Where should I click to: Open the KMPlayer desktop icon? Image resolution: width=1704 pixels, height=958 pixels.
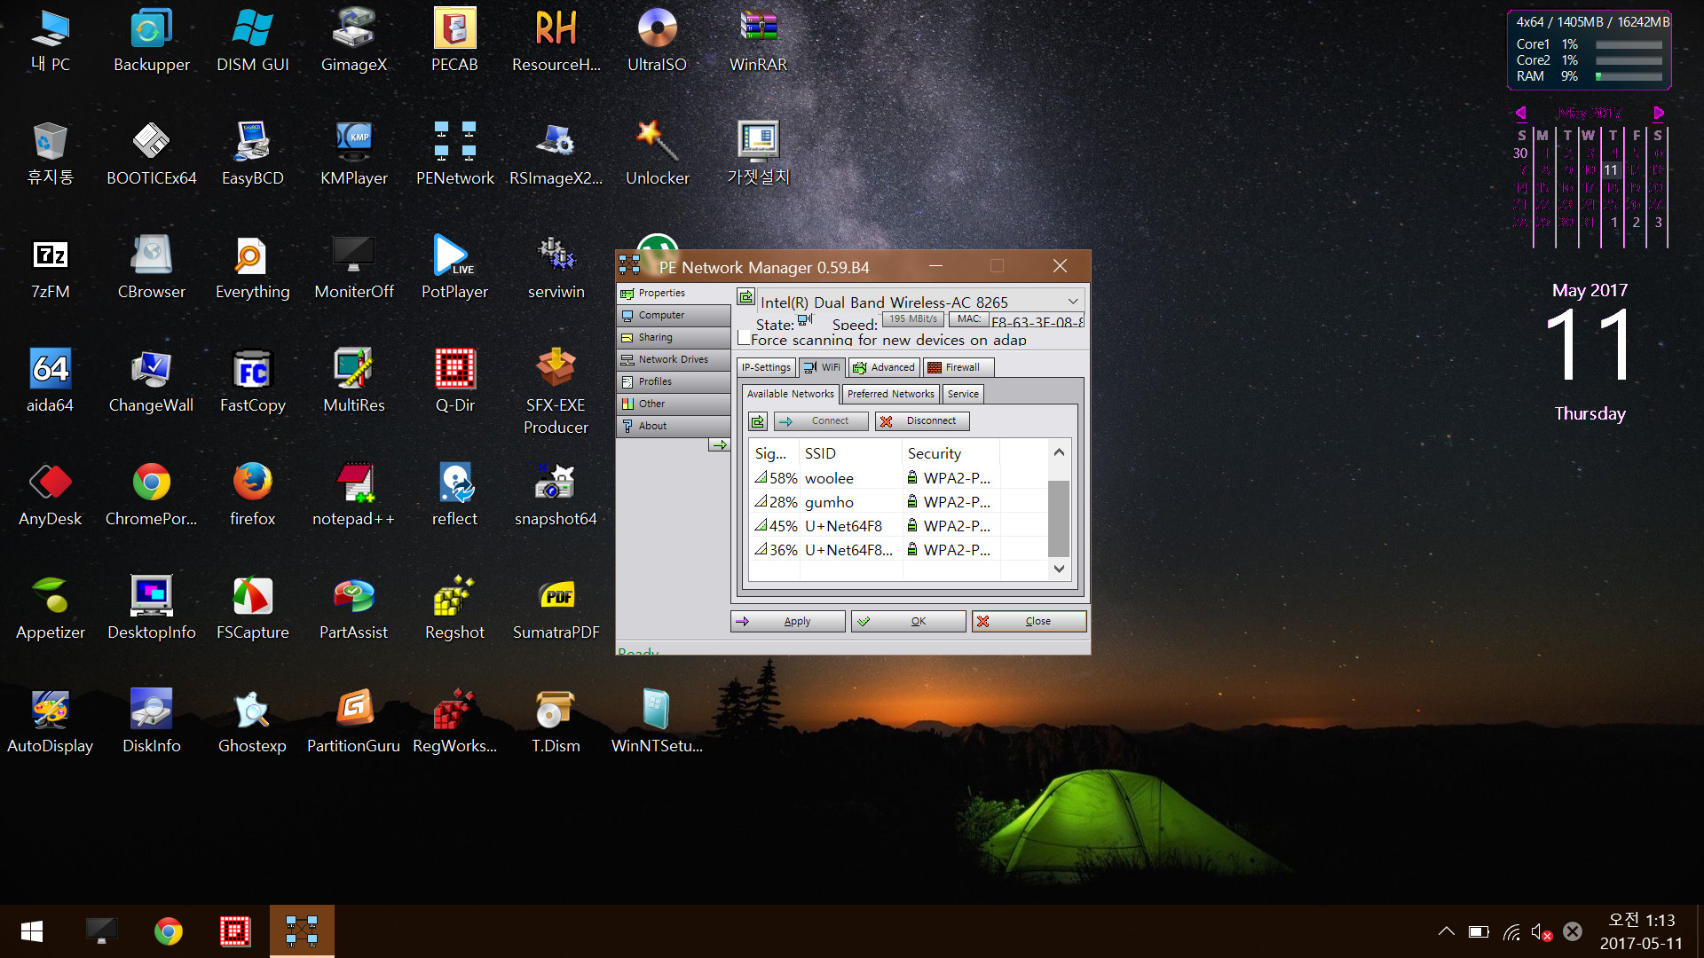(353, 154)
